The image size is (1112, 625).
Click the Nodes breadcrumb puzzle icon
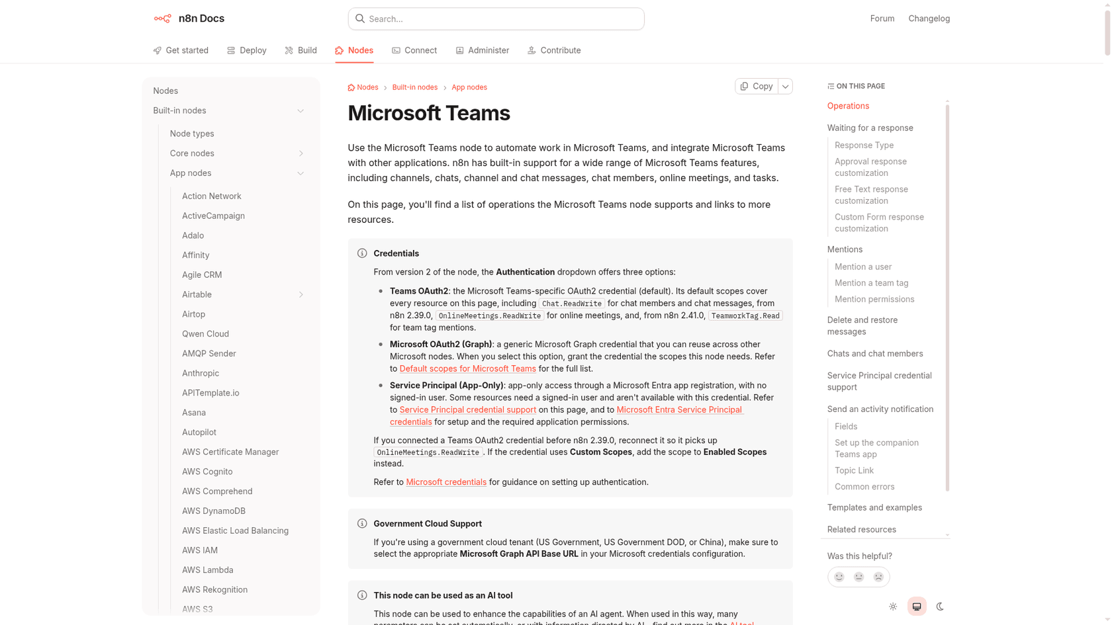(x=351, y=87)
